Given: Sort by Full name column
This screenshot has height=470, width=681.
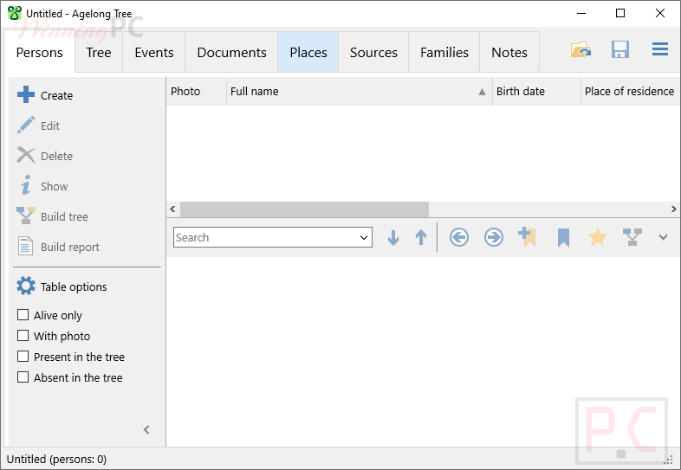Looking at the screenshot, I should tap(360, 91).
